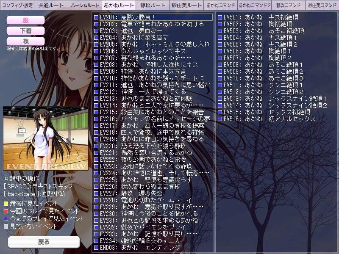
Task: Click the 裸 outfit button
Action: 26,41
